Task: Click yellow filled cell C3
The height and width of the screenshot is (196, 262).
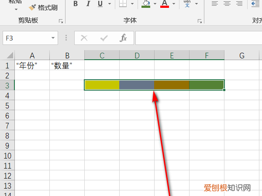Action: pos(102,85)
